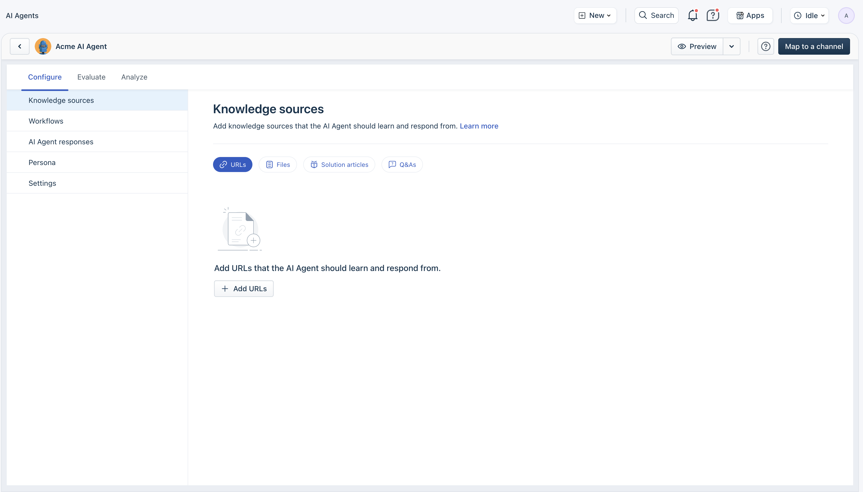Click the Add URLs button
The height and width of the screenshot is (492, 863).
[x=244, y=289]
